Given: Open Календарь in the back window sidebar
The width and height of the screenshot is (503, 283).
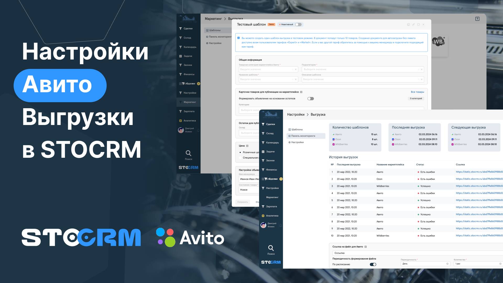Looking at the screenshot, I should (188, 47).
